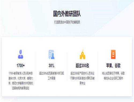134x102 pixels.
Task: Select the 30% statistic heading
Action: (51, 65)
